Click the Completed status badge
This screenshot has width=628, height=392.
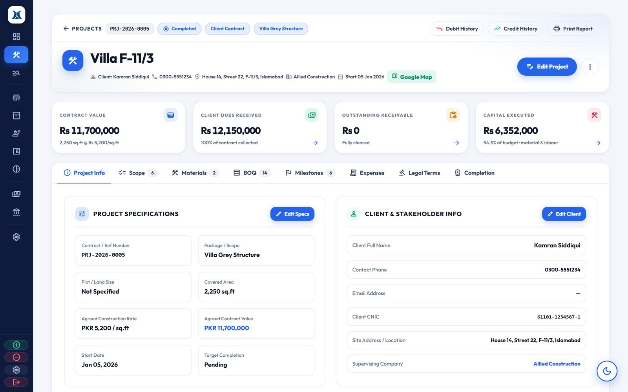point(179,29)
